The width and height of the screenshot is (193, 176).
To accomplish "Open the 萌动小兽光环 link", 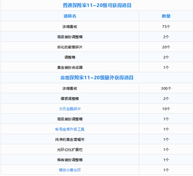I will 70,170.
